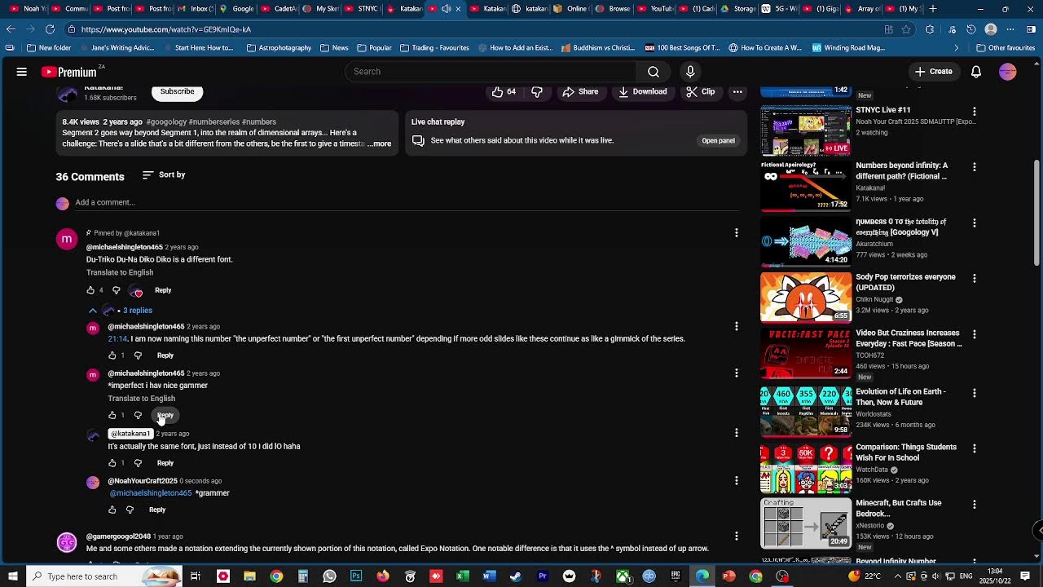The height and width of the screenshot is (587, 1043).
Task: Open the YouTube account avatar menu
Action: [x=1008, y=72]
